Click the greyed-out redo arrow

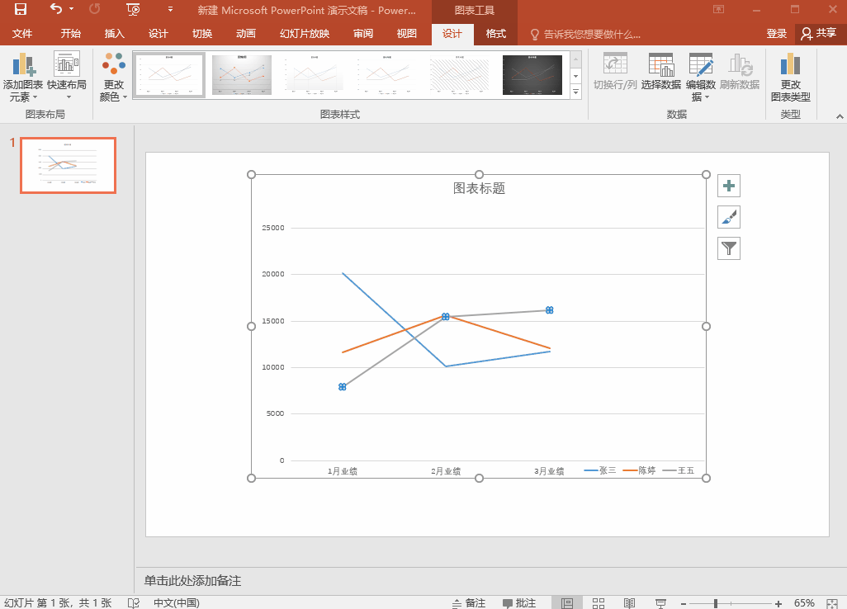pos(95,8)
